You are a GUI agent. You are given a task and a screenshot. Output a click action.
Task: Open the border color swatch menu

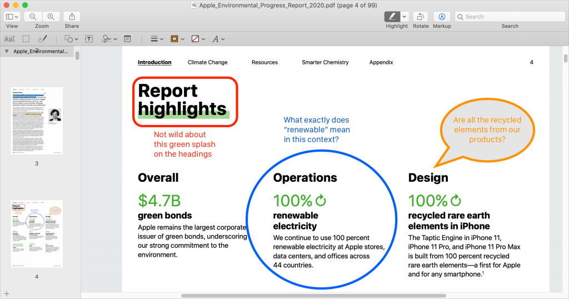(x=177, y=39)
